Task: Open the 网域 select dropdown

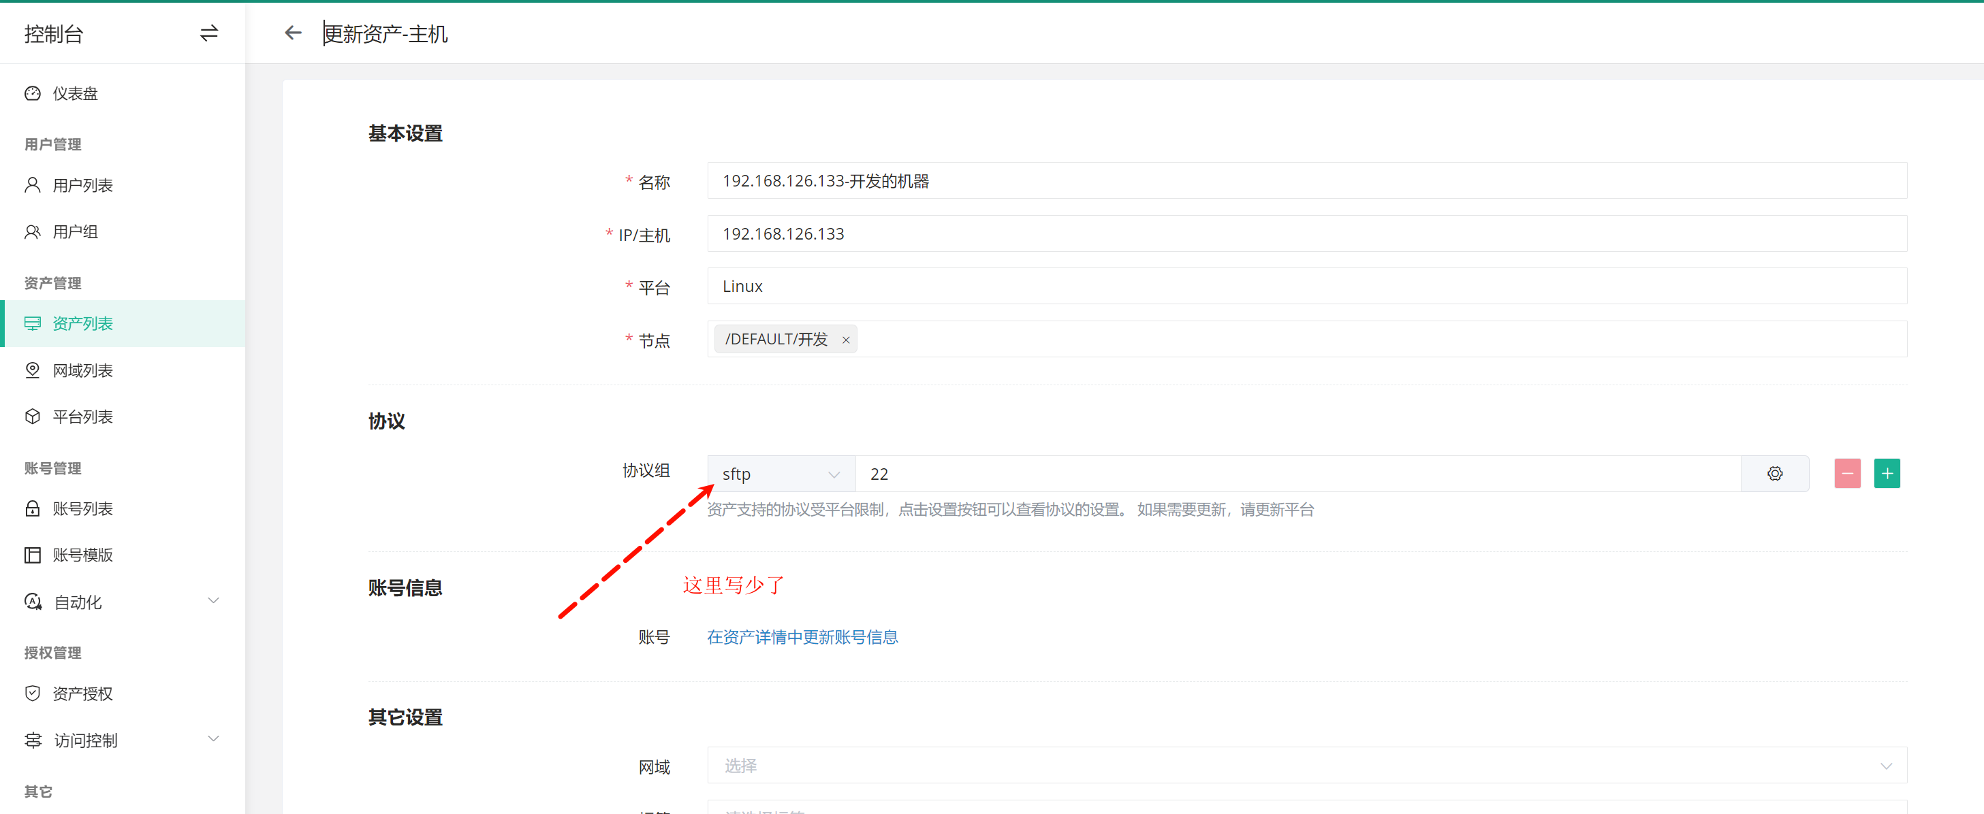Action: [1306, 766]
